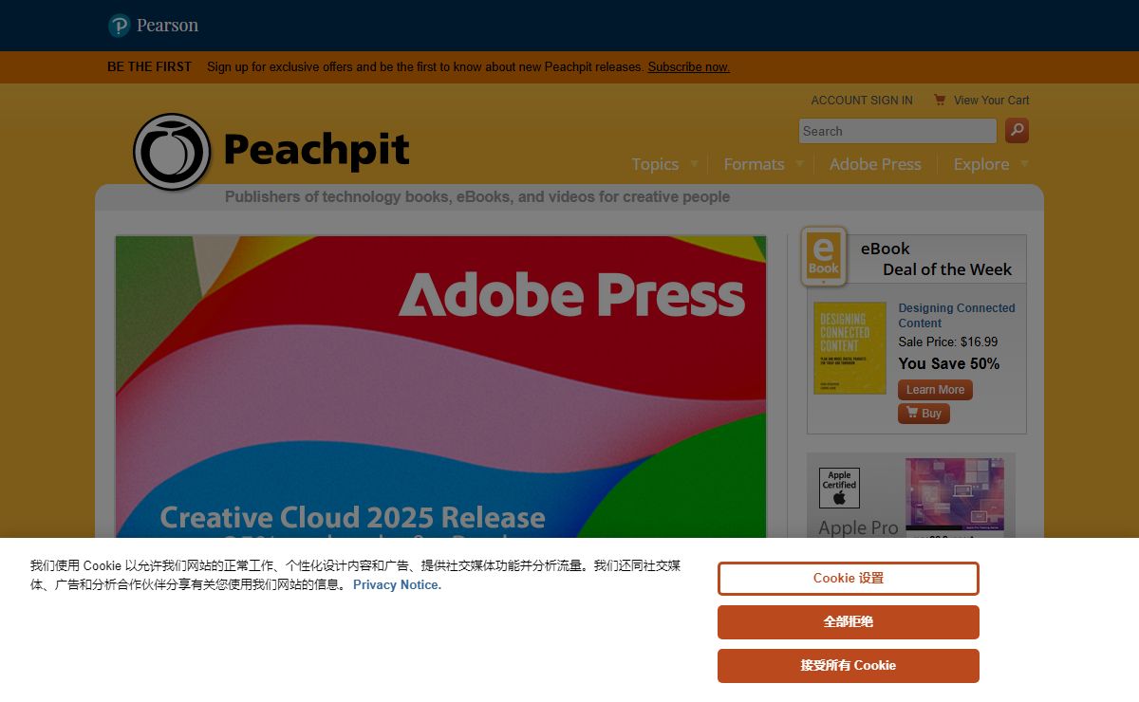Click the Peachpit publishers tagline text
The height and width of the screenshot is (702, 1139).
pos(477,197)
